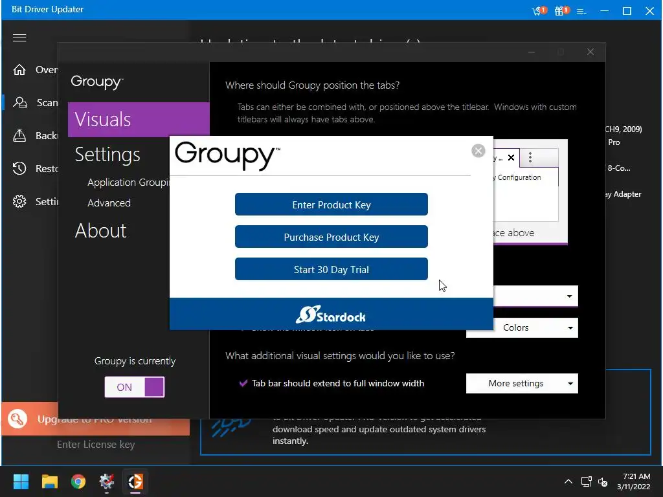
Task: Click the key icon on Upgrade to PRO banner
Action: tap(17, 419)
